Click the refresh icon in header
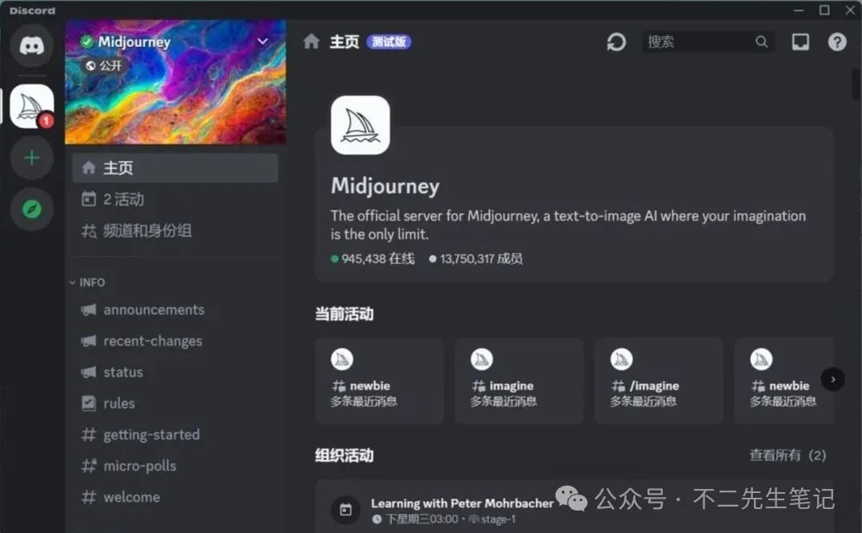 pos(616,42)
